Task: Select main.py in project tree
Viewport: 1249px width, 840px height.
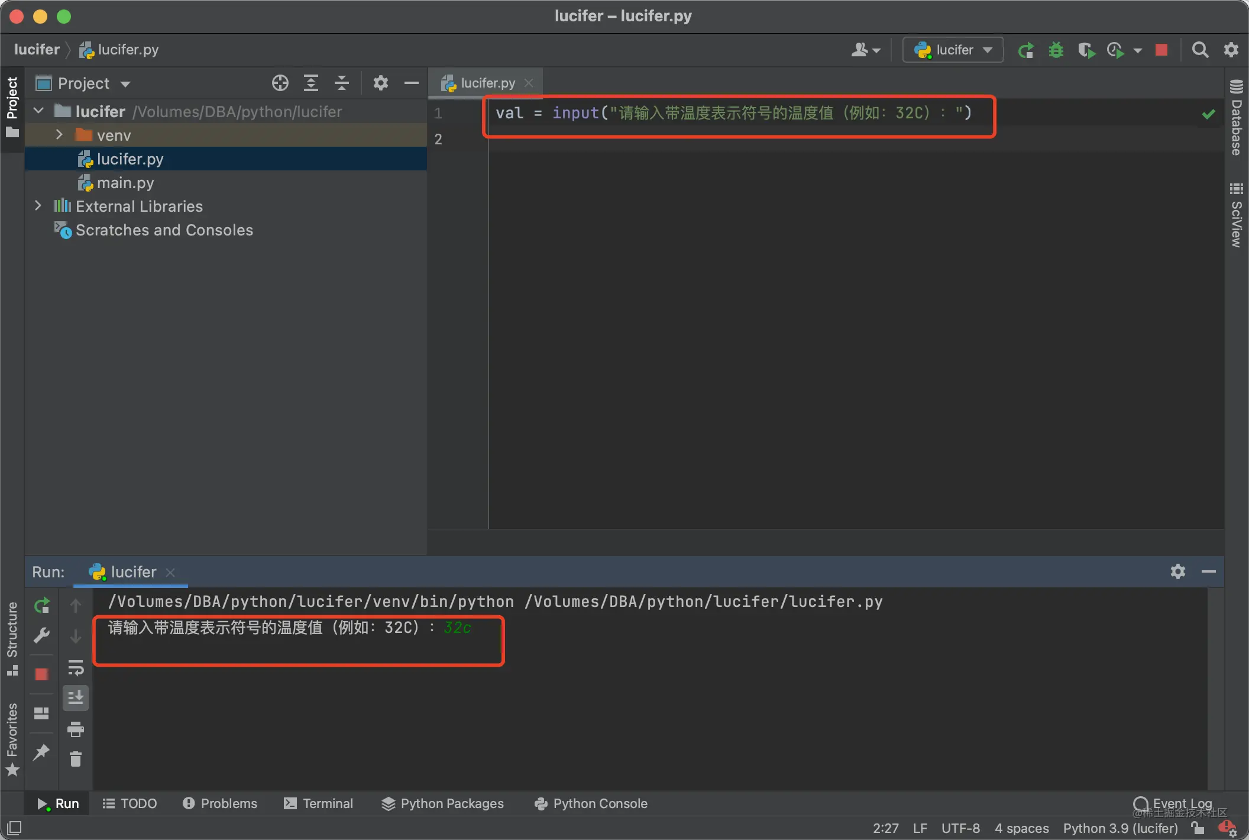Action: point(226,183)
